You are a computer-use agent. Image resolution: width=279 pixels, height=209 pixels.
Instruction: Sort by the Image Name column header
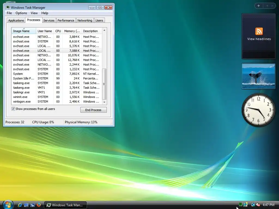tap(24, 31)
